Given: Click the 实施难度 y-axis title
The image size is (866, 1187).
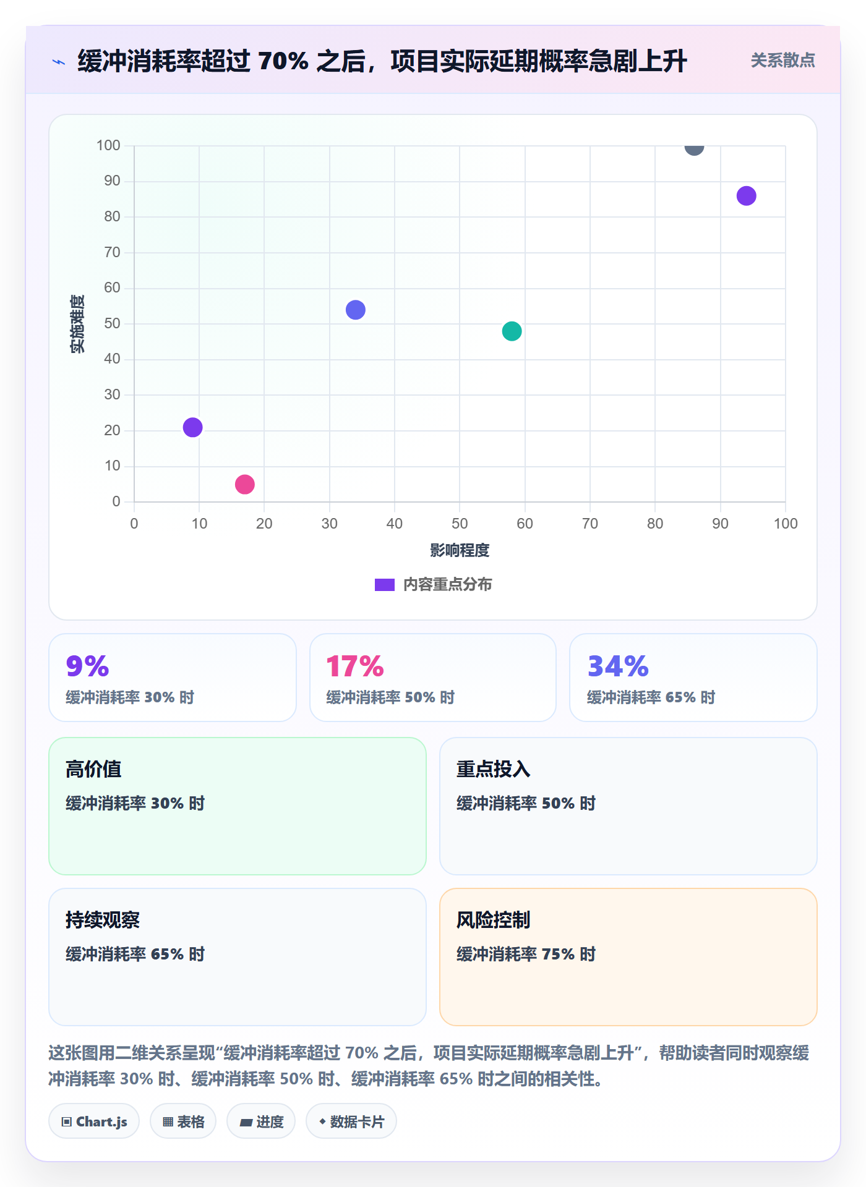Looking at the screenshot, I should tap(77, 324).
